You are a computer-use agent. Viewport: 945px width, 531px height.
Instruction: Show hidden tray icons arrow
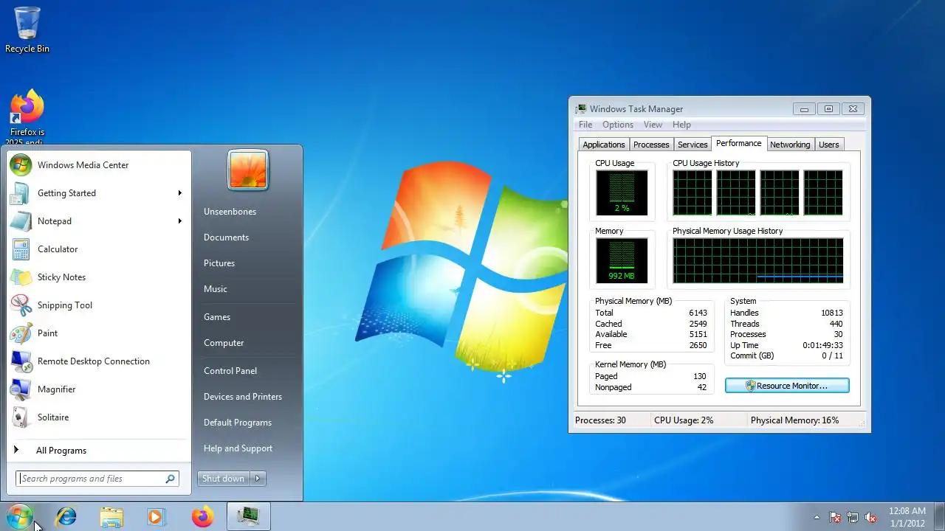tap(817, 517)
